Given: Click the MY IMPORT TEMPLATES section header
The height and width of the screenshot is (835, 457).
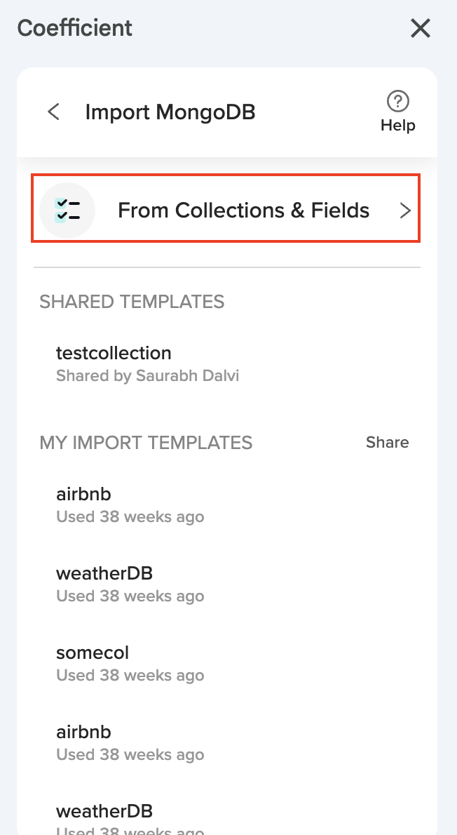Looking at the screenshot, I should 146,442.
